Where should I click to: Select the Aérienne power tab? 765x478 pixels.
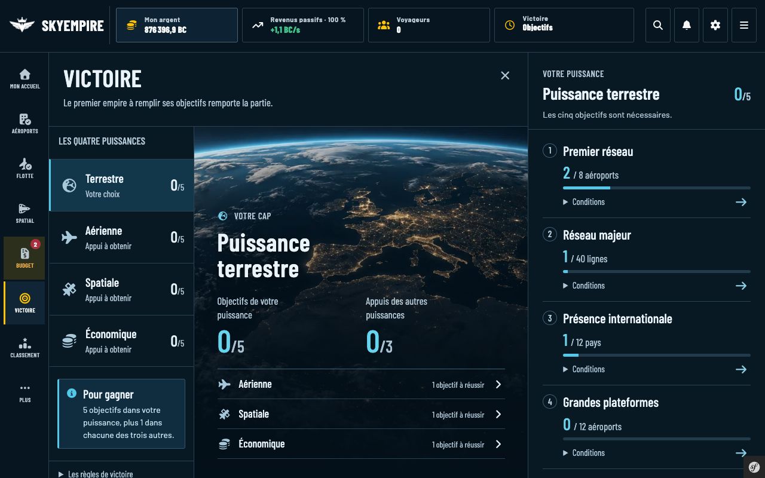(x=121, y=237)
